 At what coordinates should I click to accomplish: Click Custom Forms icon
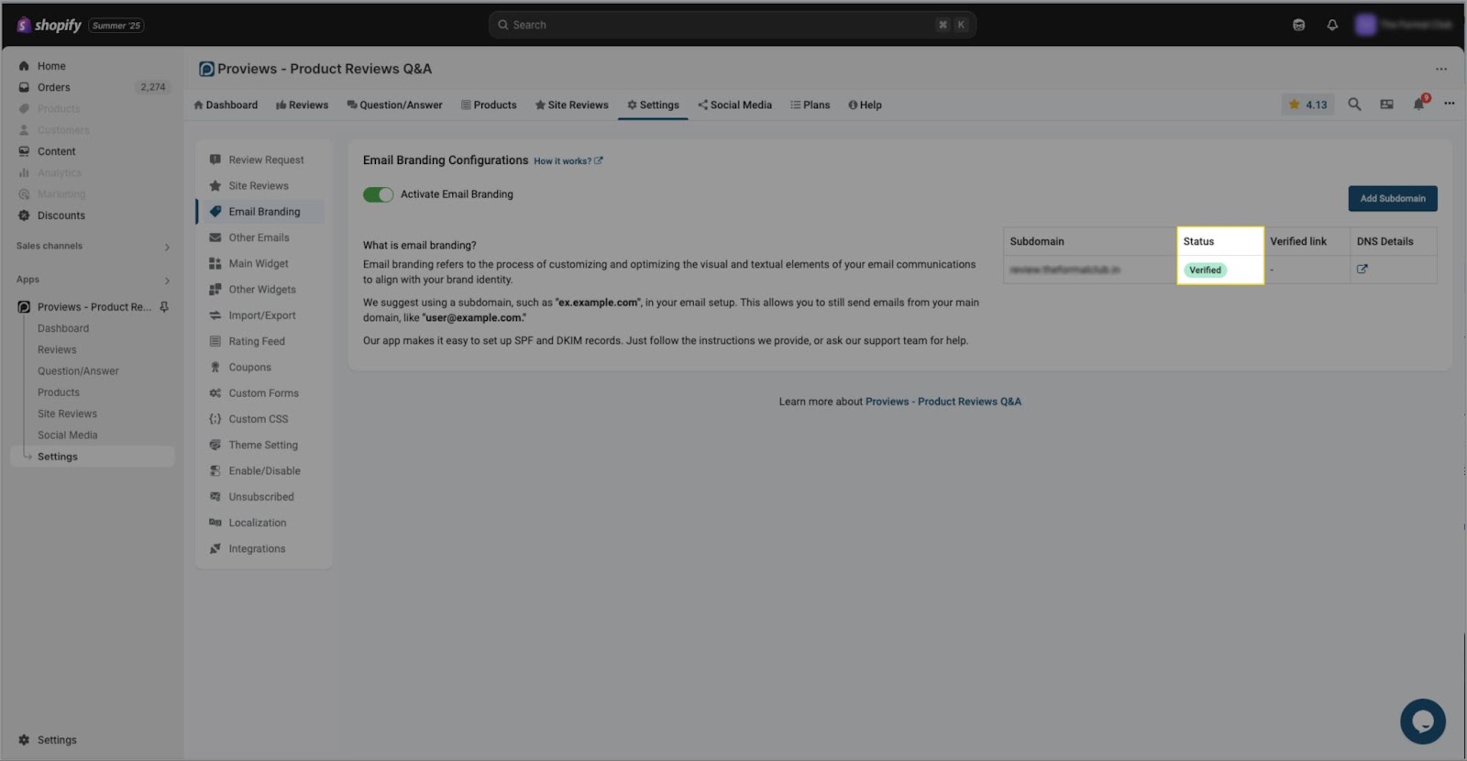point(215,393)
